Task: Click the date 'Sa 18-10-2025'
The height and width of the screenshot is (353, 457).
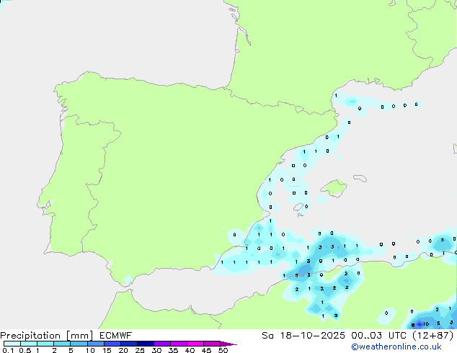Action: 303,336
